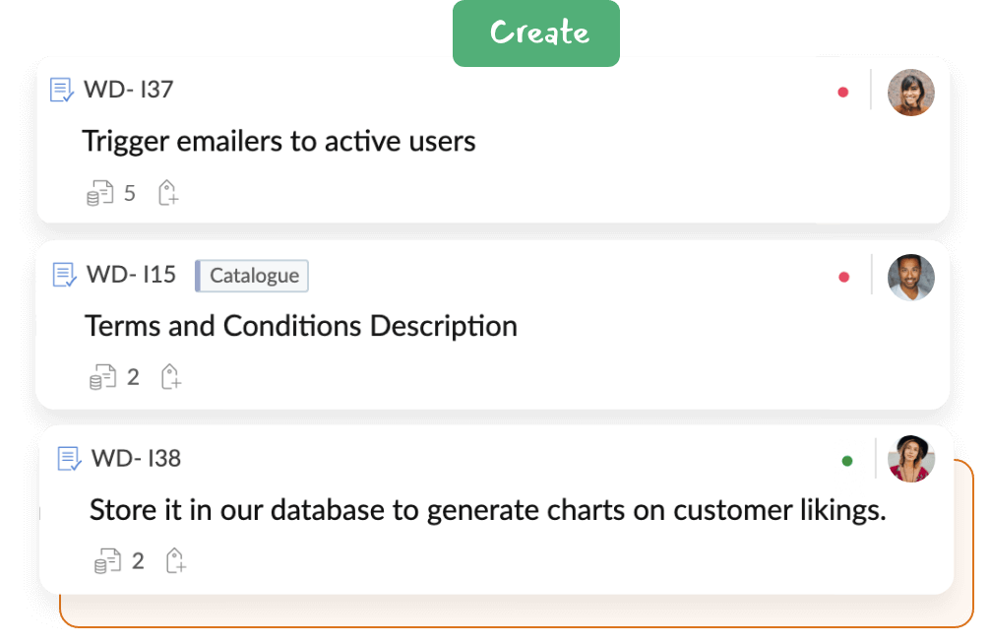Screen dimensions: 990x644
Task: Open estimation points icon on Store it card
Action: pyautogui.click(x=107, y=560)
